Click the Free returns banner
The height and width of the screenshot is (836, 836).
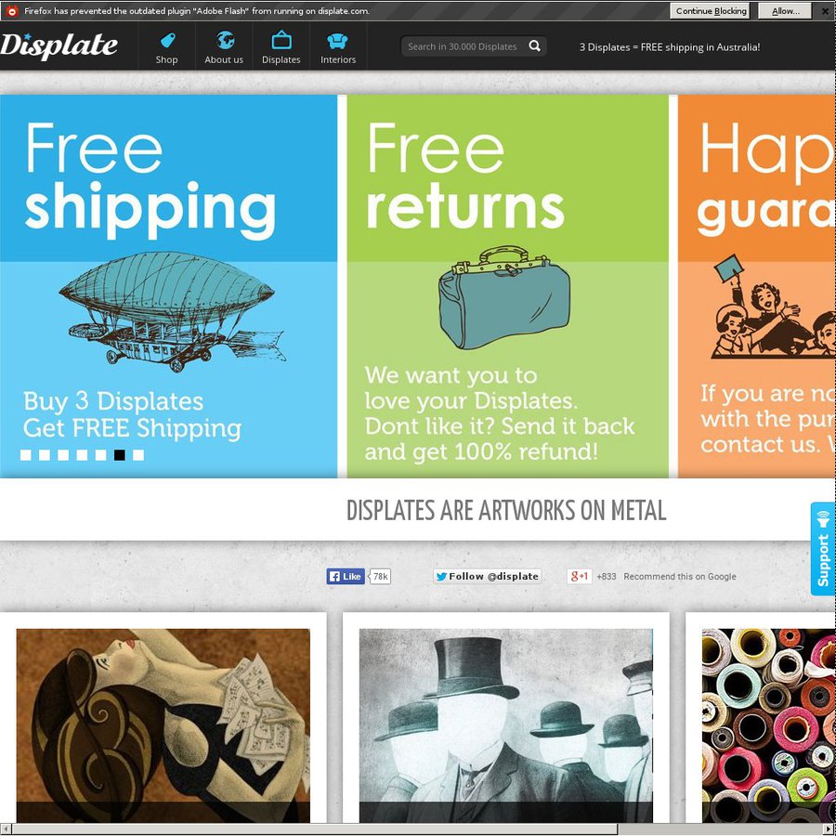(507, 286)
